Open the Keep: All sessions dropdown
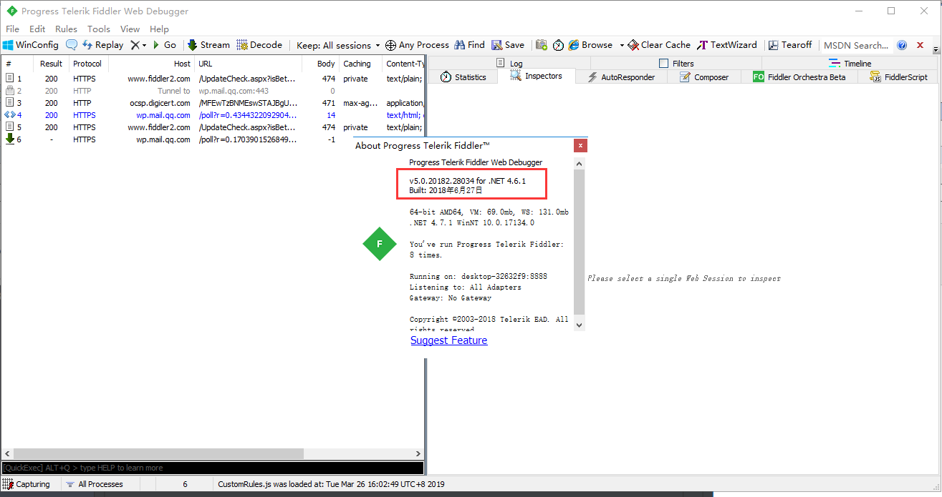 337,44
